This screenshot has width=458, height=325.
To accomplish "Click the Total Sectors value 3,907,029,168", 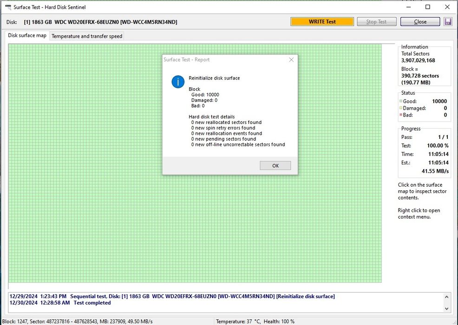I will point(418,60).
